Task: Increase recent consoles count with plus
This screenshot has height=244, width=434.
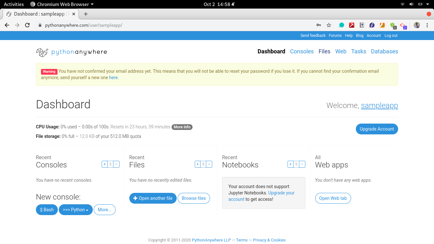Action: pyautogui.click(x=105, y=164)
